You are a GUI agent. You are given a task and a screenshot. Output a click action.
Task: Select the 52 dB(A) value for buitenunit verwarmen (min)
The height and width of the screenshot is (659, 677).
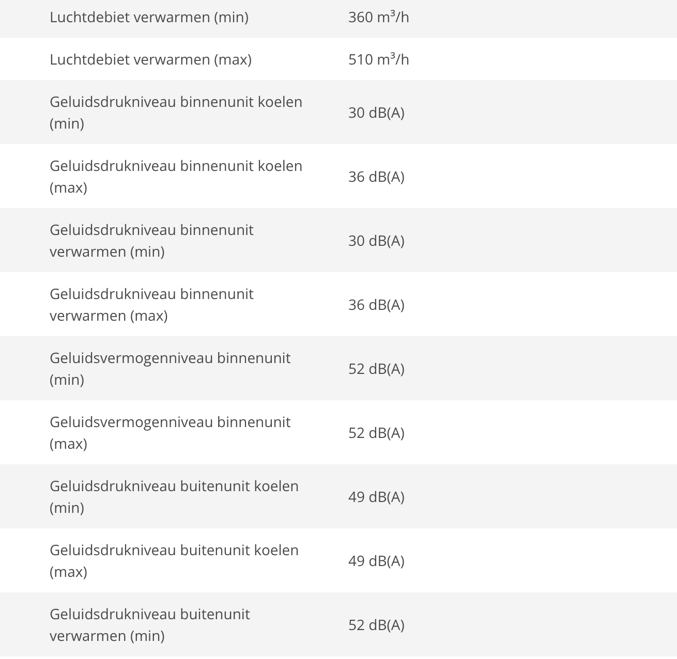pos(376,625)
